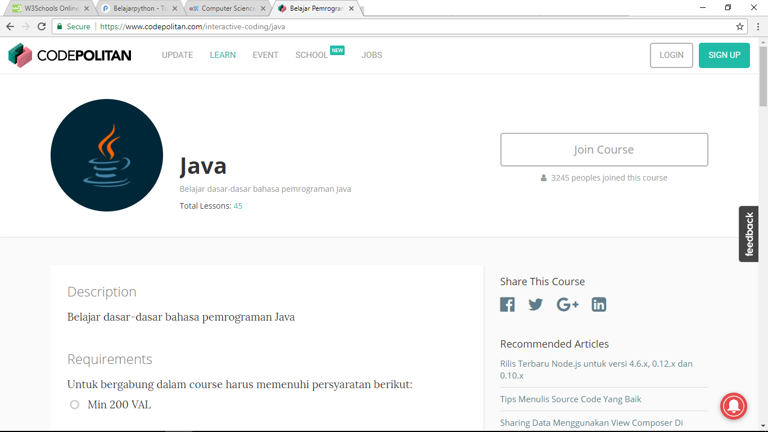Click the Description heading
The width and height of the screenshot is (768, 432).
102,292
